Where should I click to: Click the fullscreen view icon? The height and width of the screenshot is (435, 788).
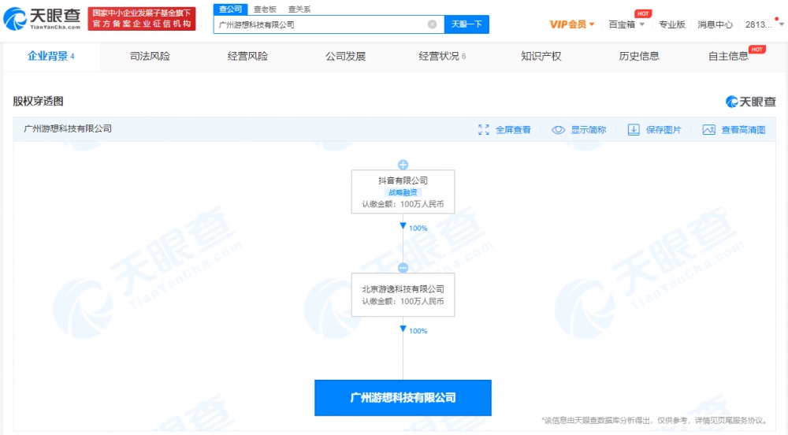(484, 129)
